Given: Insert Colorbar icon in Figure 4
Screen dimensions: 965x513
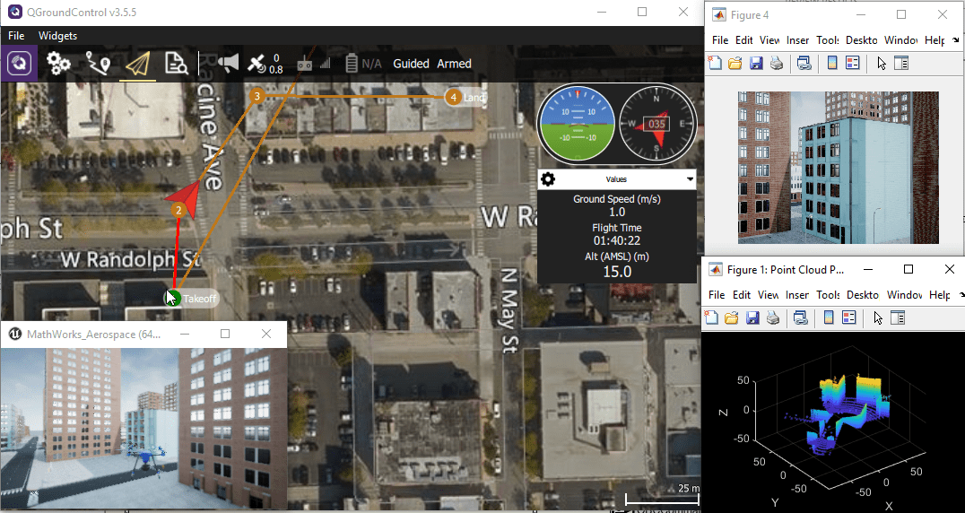Looking at the screenshot, I should pyautogui.click(x=832, y=64).
